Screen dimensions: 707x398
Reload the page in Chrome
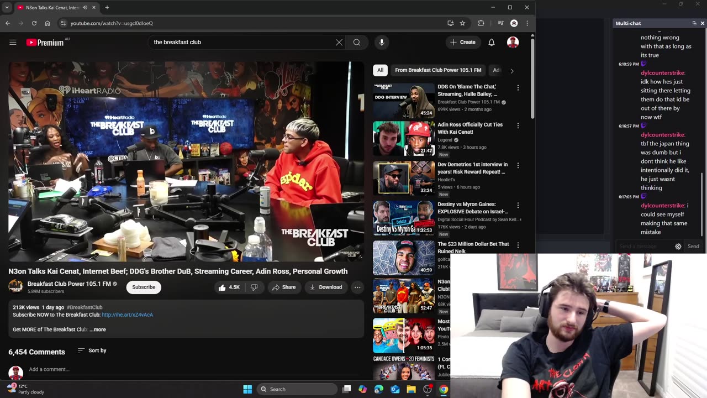point(34,23)
